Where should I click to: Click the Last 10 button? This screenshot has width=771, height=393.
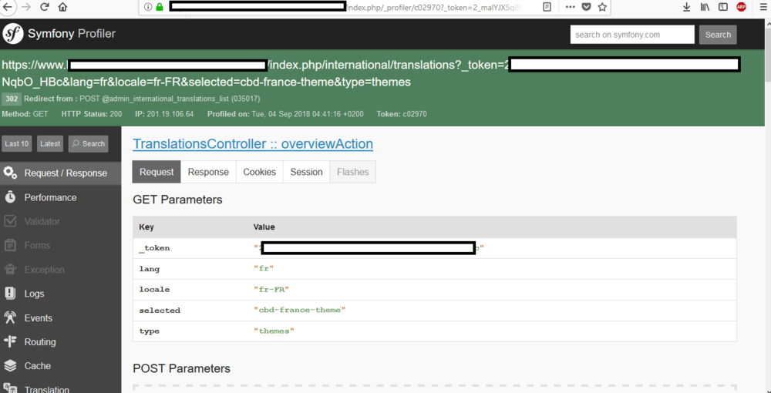point(17,143)
